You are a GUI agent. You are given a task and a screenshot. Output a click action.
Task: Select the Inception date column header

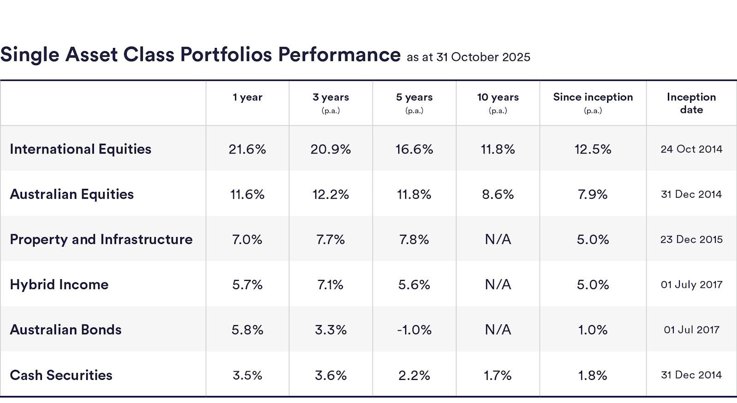(x=691, y=103)
